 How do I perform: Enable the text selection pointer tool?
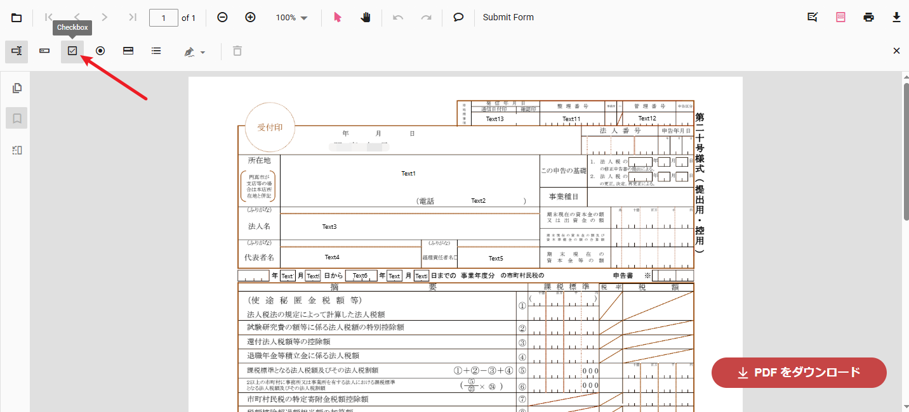(338, 18)
